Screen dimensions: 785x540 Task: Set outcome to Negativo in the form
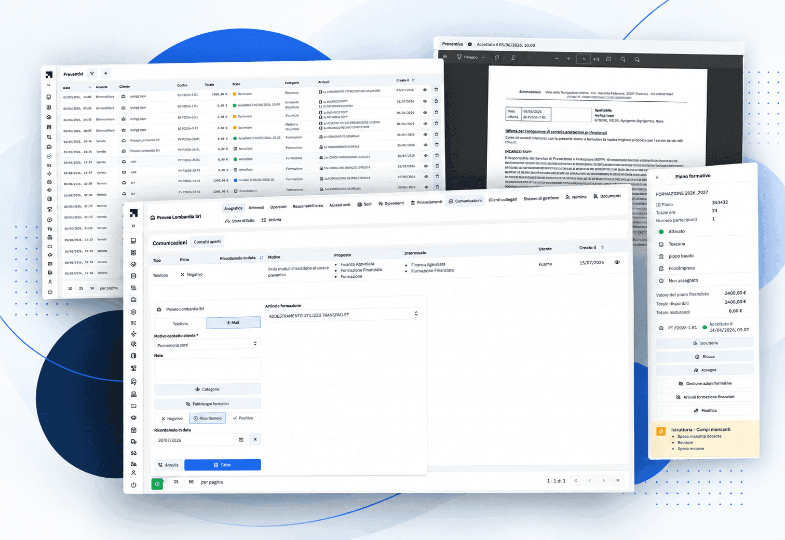(172, 419)
